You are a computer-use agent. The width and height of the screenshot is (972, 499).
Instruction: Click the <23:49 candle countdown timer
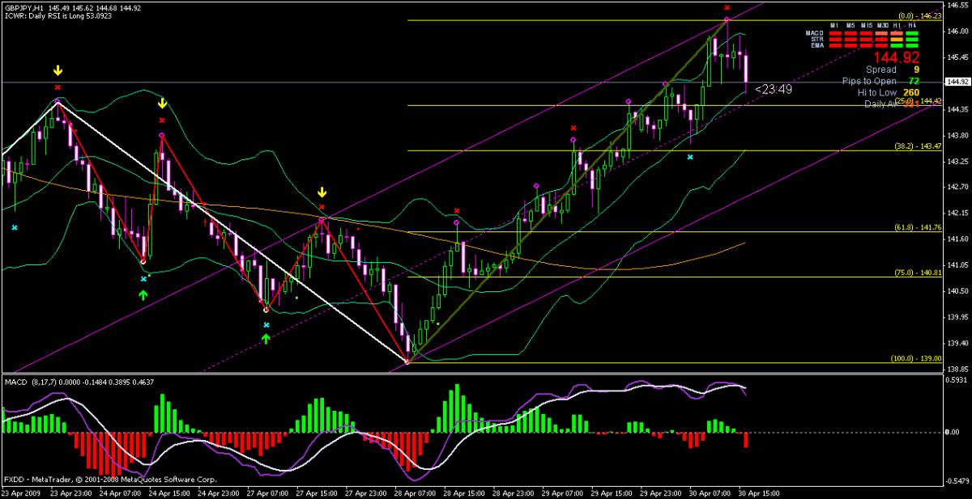(x=773, y=89)
